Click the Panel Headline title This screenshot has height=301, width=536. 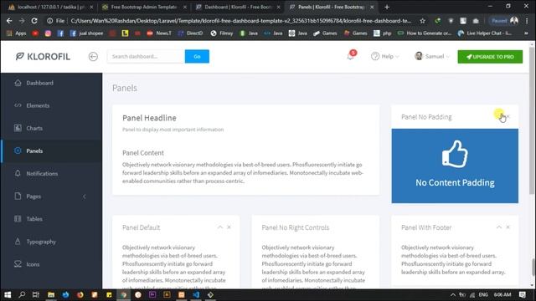pyautogui.click(x=149, y=118)
